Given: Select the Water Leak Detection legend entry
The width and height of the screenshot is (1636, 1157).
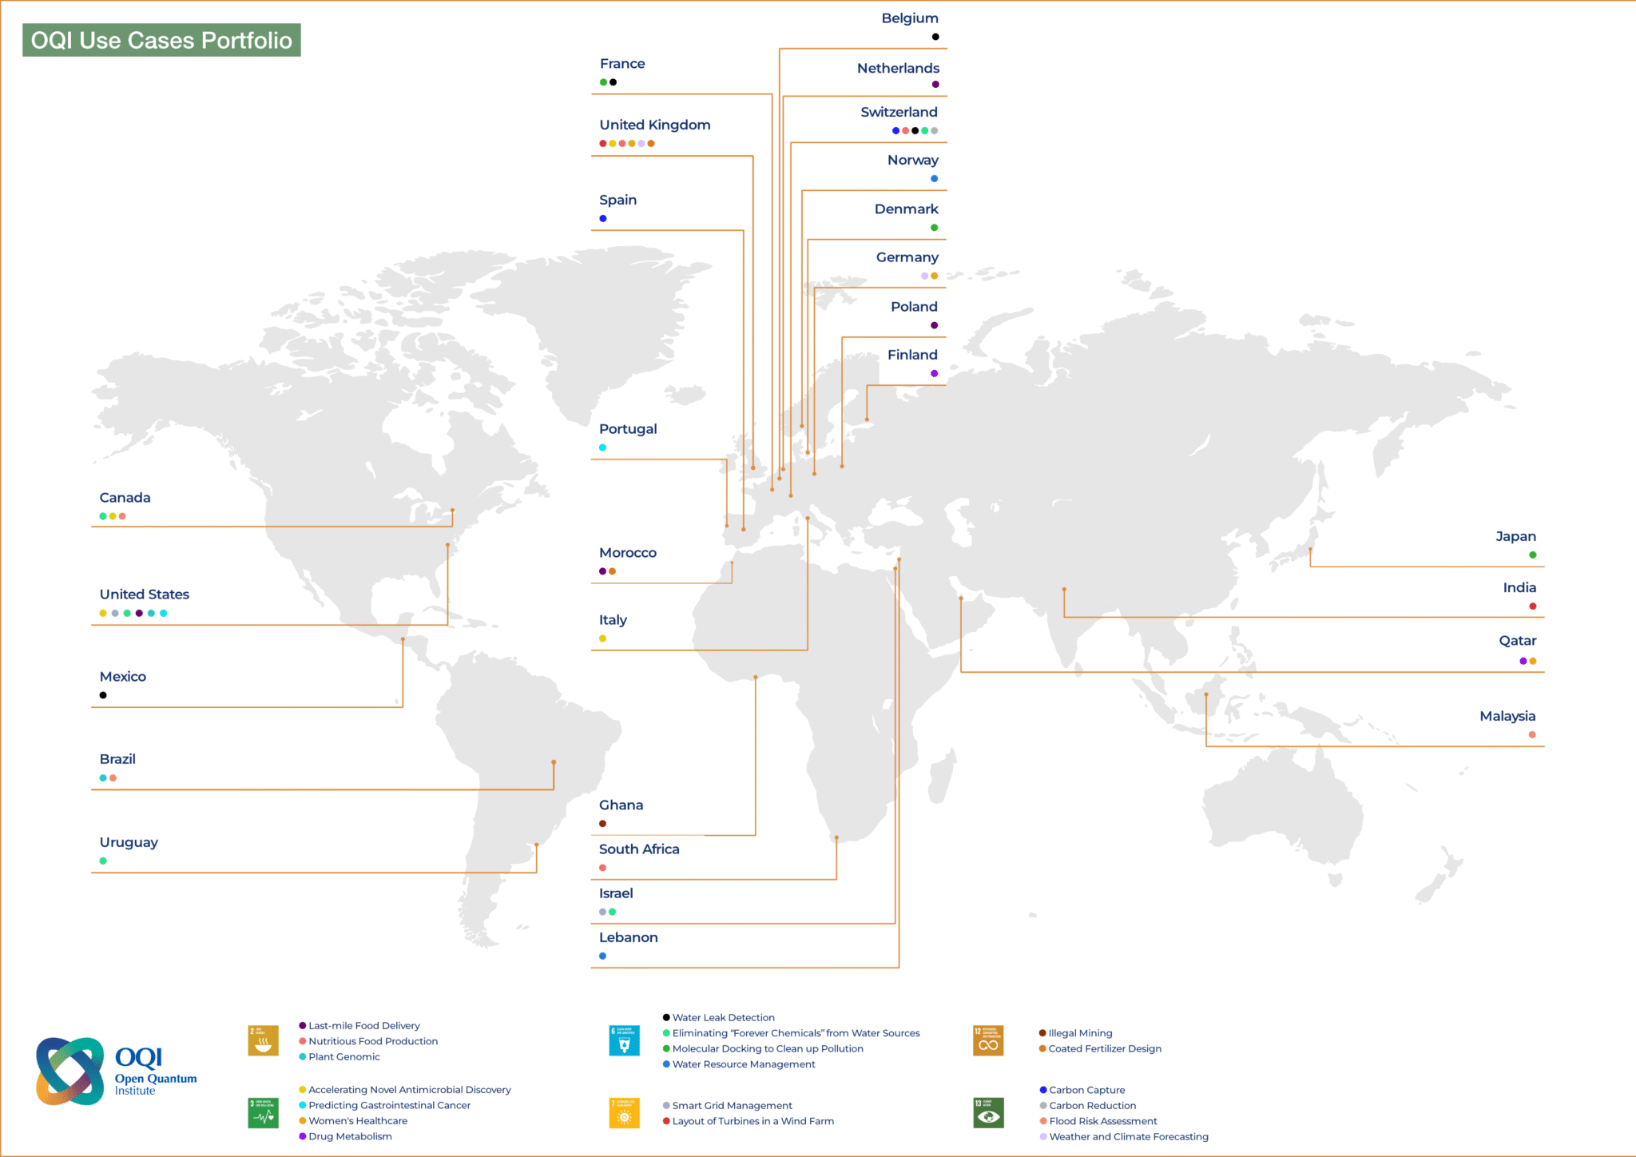Looking at the screenshot, I should pos(723,1017).
